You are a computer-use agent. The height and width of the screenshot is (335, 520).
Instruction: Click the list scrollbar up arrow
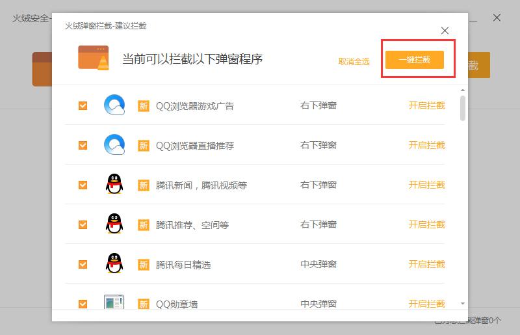click(463, 90)
